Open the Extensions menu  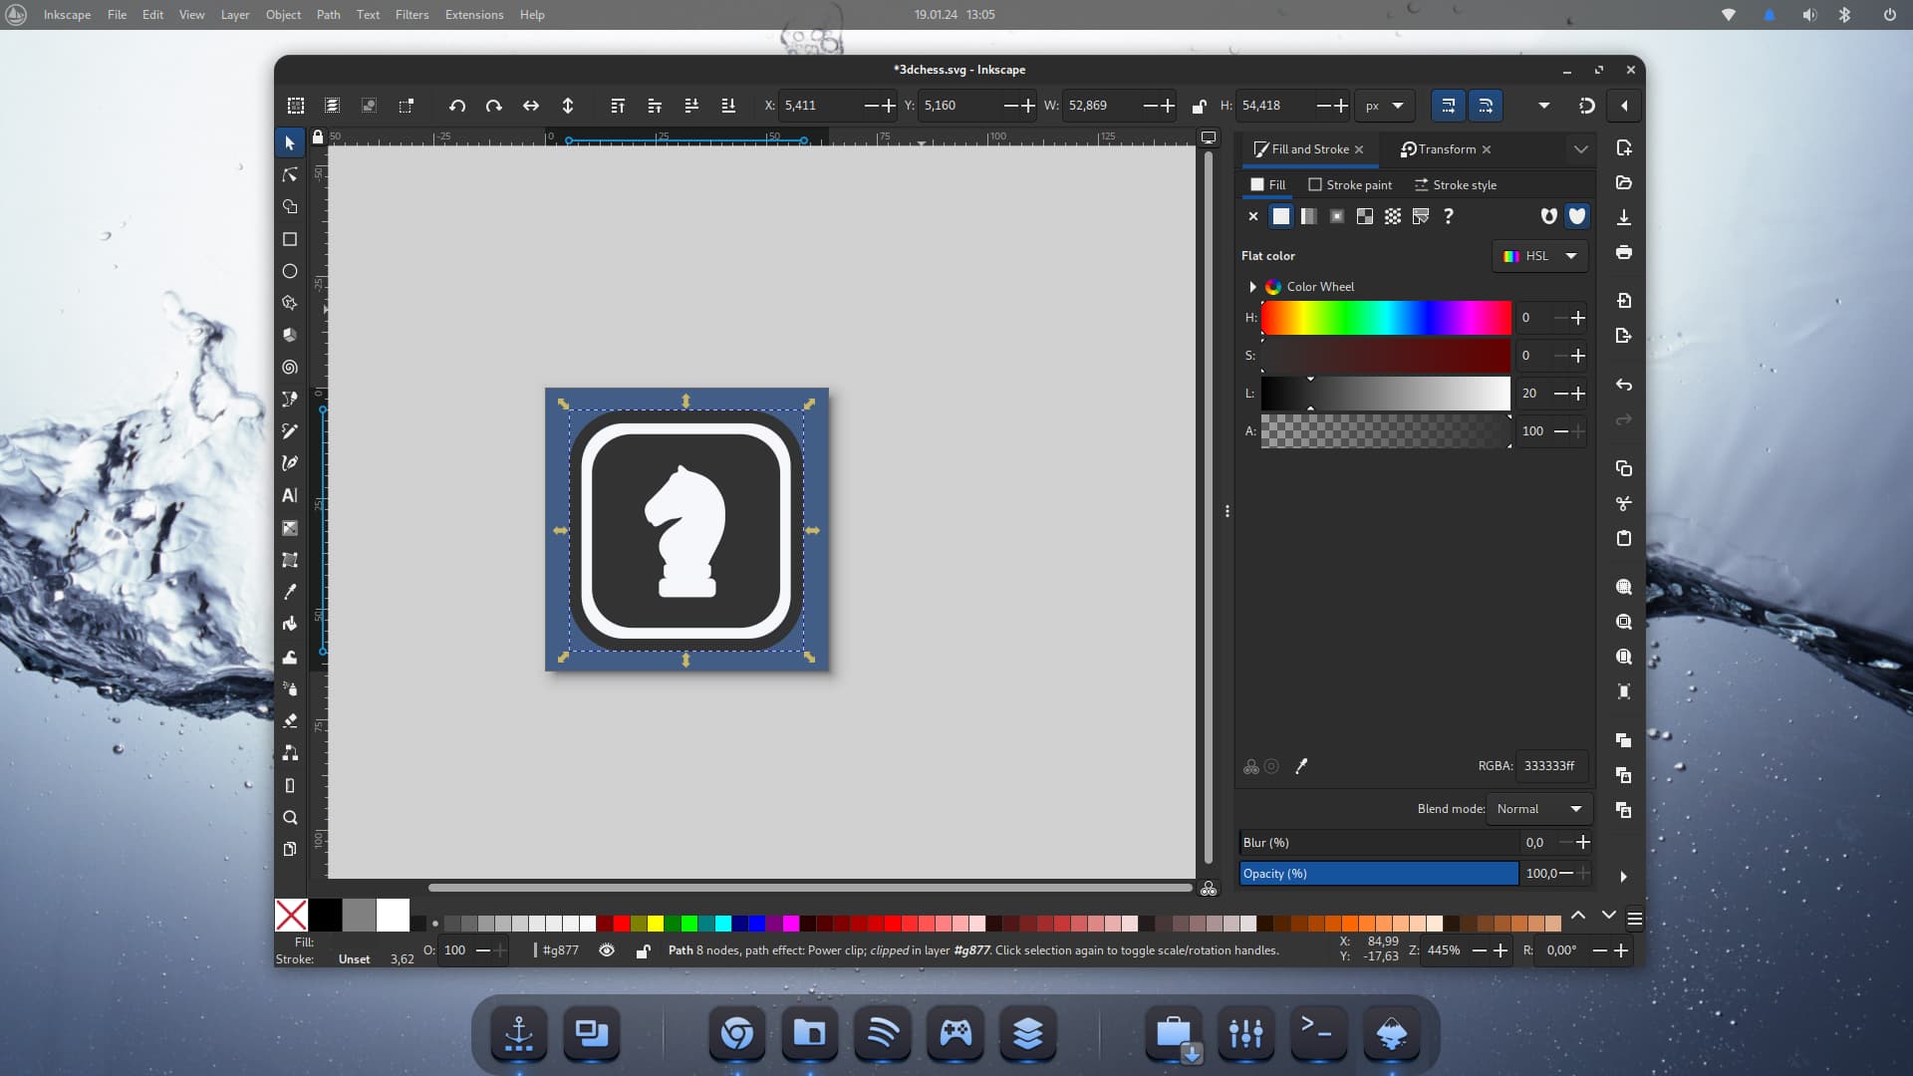(x=473, y=15)
